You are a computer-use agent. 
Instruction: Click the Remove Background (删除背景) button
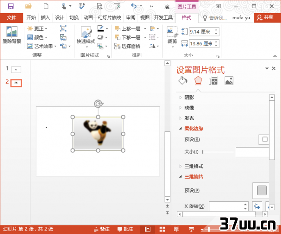click(x=12, y=35)
